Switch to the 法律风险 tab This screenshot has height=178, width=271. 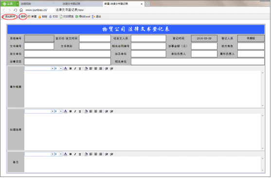coord(26,3)
